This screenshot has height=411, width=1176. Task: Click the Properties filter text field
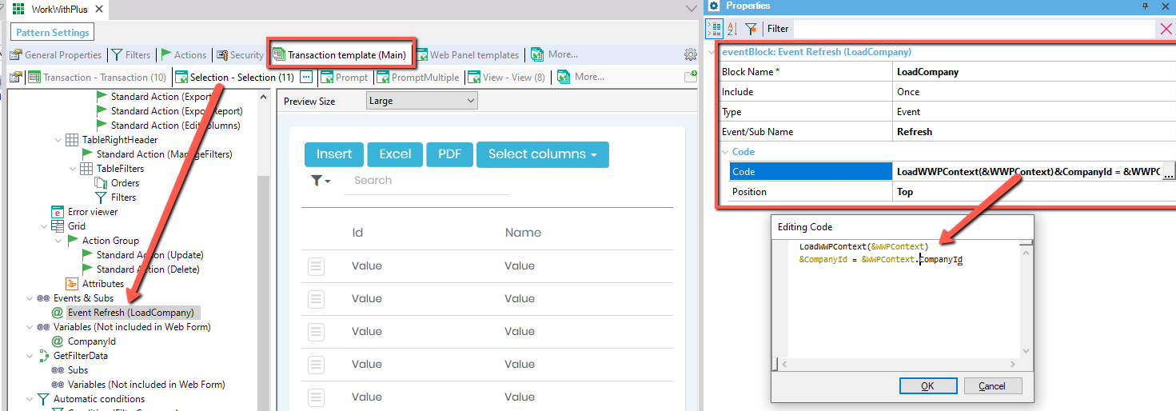coord(974,29)
